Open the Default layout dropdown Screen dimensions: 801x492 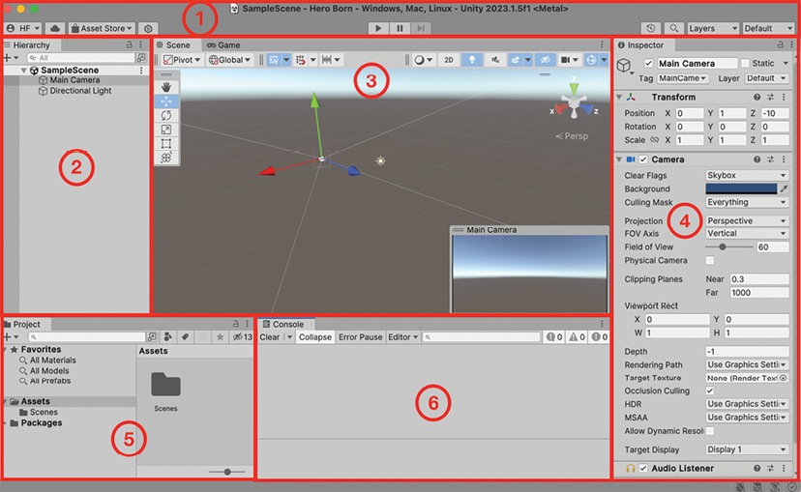768,29
